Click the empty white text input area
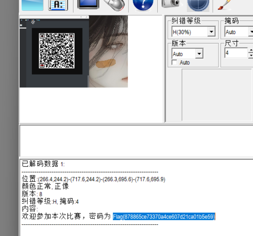 click(x=136, y=141)
